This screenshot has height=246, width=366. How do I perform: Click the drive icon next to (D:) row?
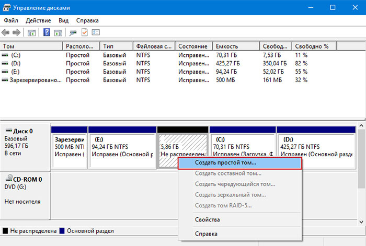click(5, 63)
